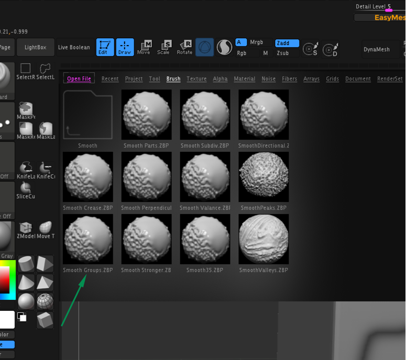Select the Move transform tool
Screen dimensions: 406x360
tap(144, 47)
